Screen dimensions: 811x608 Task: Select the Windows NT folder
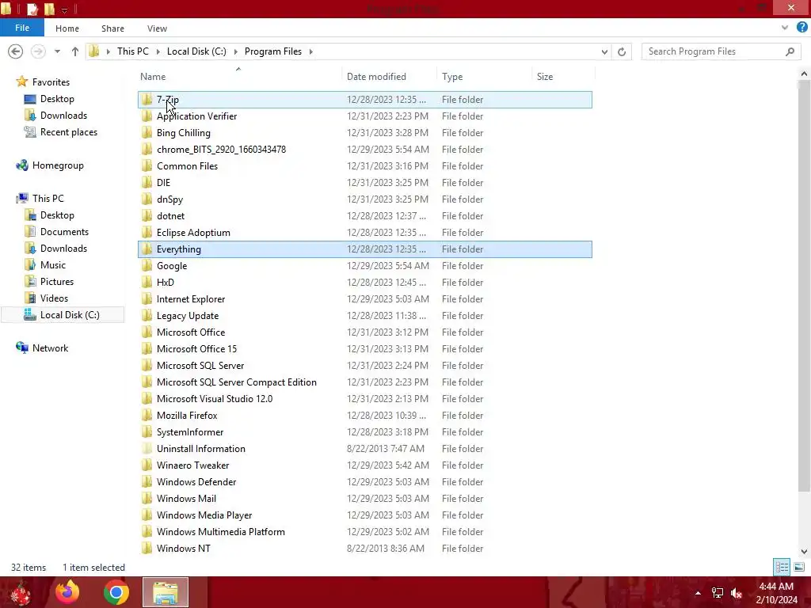[184, 549]
